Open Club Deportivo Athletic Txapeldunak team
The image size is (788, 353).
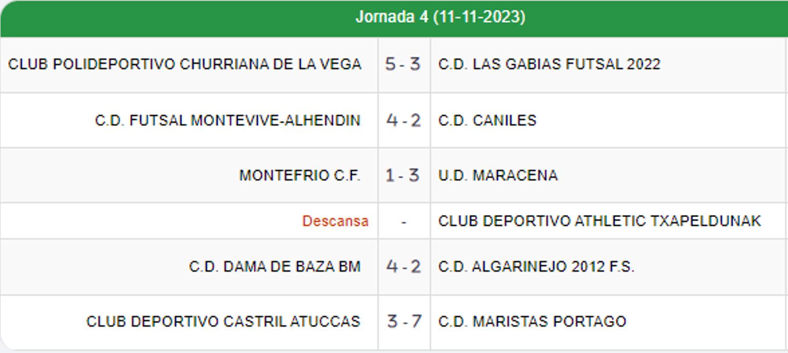(x=599, y=221)
